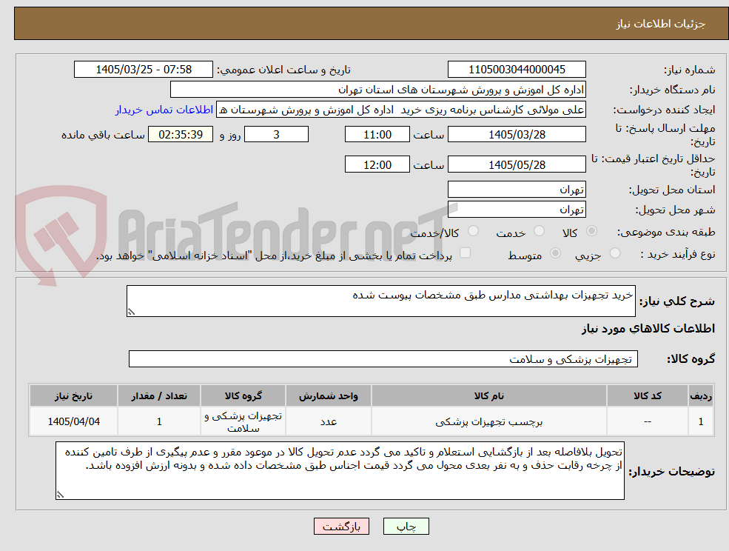Click the شهر محل تحویل field
Viewport: 729px width, 551px height.
517,210
